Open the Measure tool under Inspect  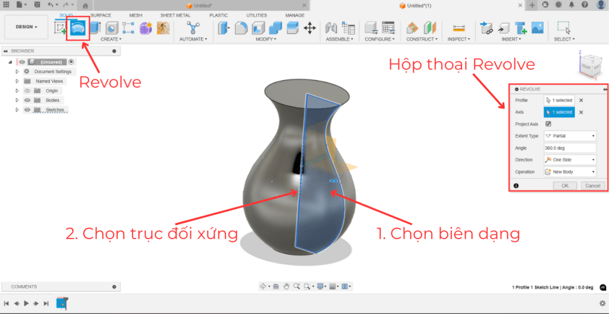(458, 28)
